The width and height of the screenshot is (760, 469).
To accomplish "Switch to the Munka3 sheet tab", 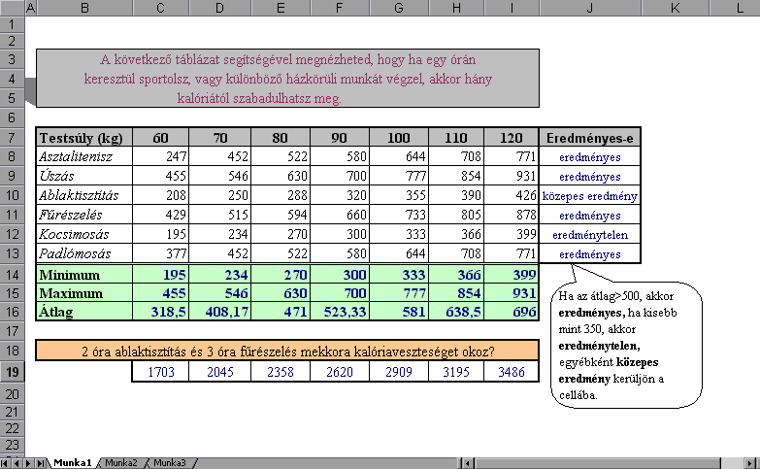I will pos(170,463).
